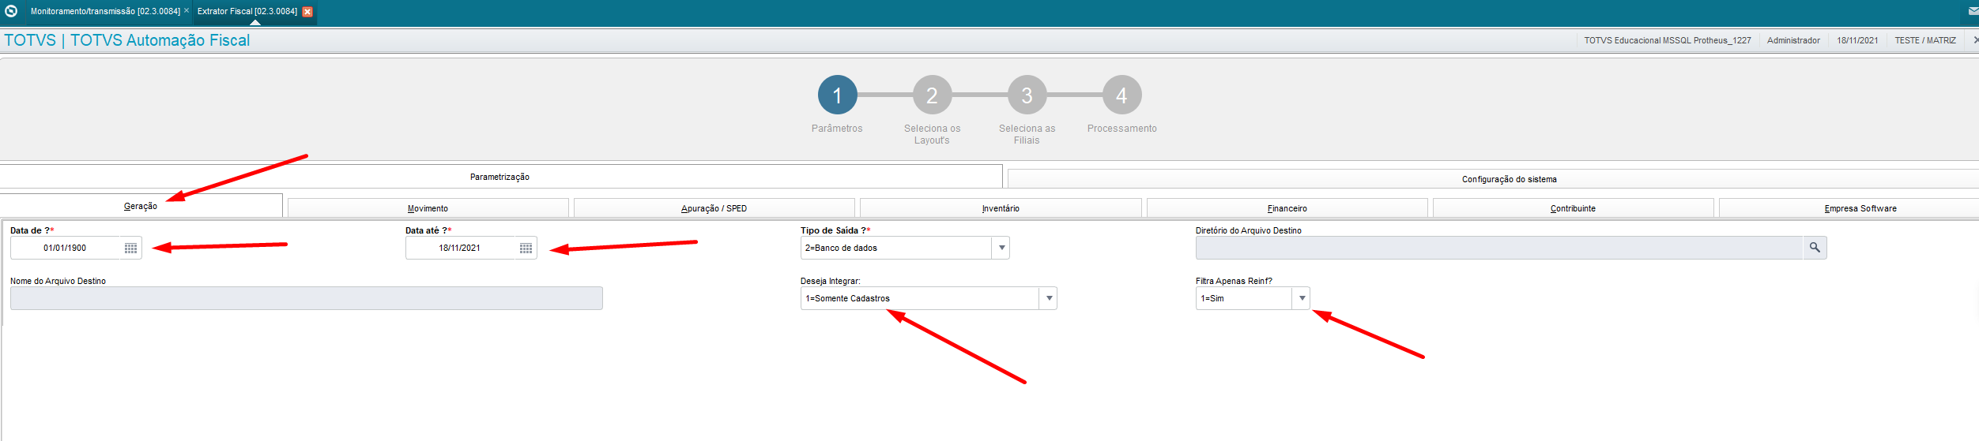Open the Movimento sub-tab
The image size is (1979, 441).
(x=428, y=208)
